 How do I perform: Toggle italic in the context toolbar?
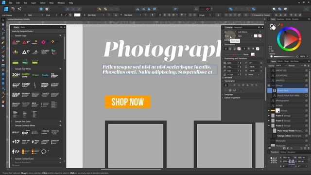coord(66,15)
